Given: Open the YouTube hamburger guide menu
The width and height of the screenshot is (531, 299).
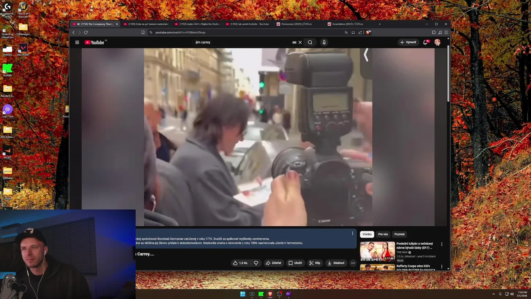Looking at the screenshot, I should tap(77, 42).
